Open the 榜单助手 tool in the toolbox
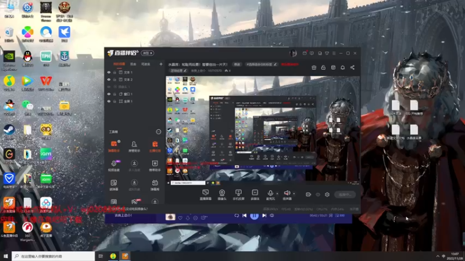This screenshot has height=261, width=465. coord(155,166)
